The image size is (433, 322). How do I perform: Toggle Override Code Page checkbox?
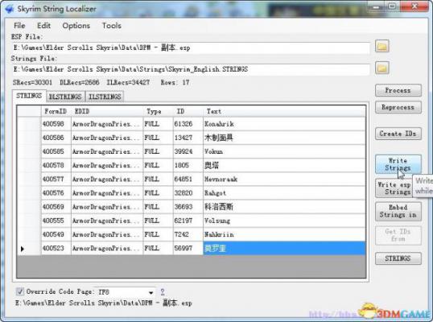[20, 291]
